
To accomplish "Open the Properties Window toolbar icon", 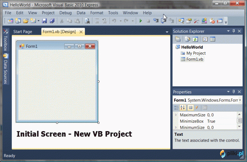I will 189,21.
